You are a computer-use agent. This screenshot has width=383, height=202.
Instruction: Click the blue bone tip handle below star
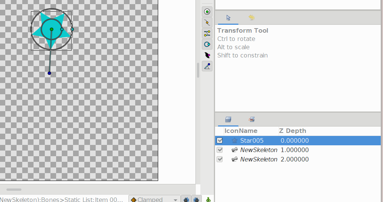(x=49, y=73)
